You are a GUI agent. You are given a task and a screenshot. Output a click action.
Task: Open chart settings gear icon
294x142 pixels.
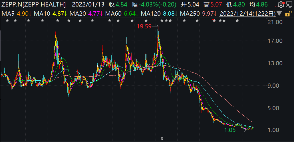tap(281, 4)
